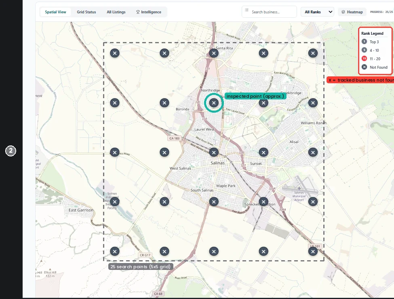Screen dimensions: 394x299
Task: Select the grid marker right of CR G17 label
Action: 164,251
